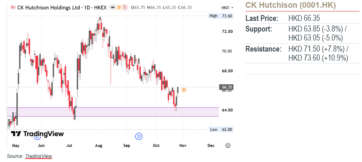Select the purple support zone rectangle
The image size is (362, 162).
click(x=113, y=112)
